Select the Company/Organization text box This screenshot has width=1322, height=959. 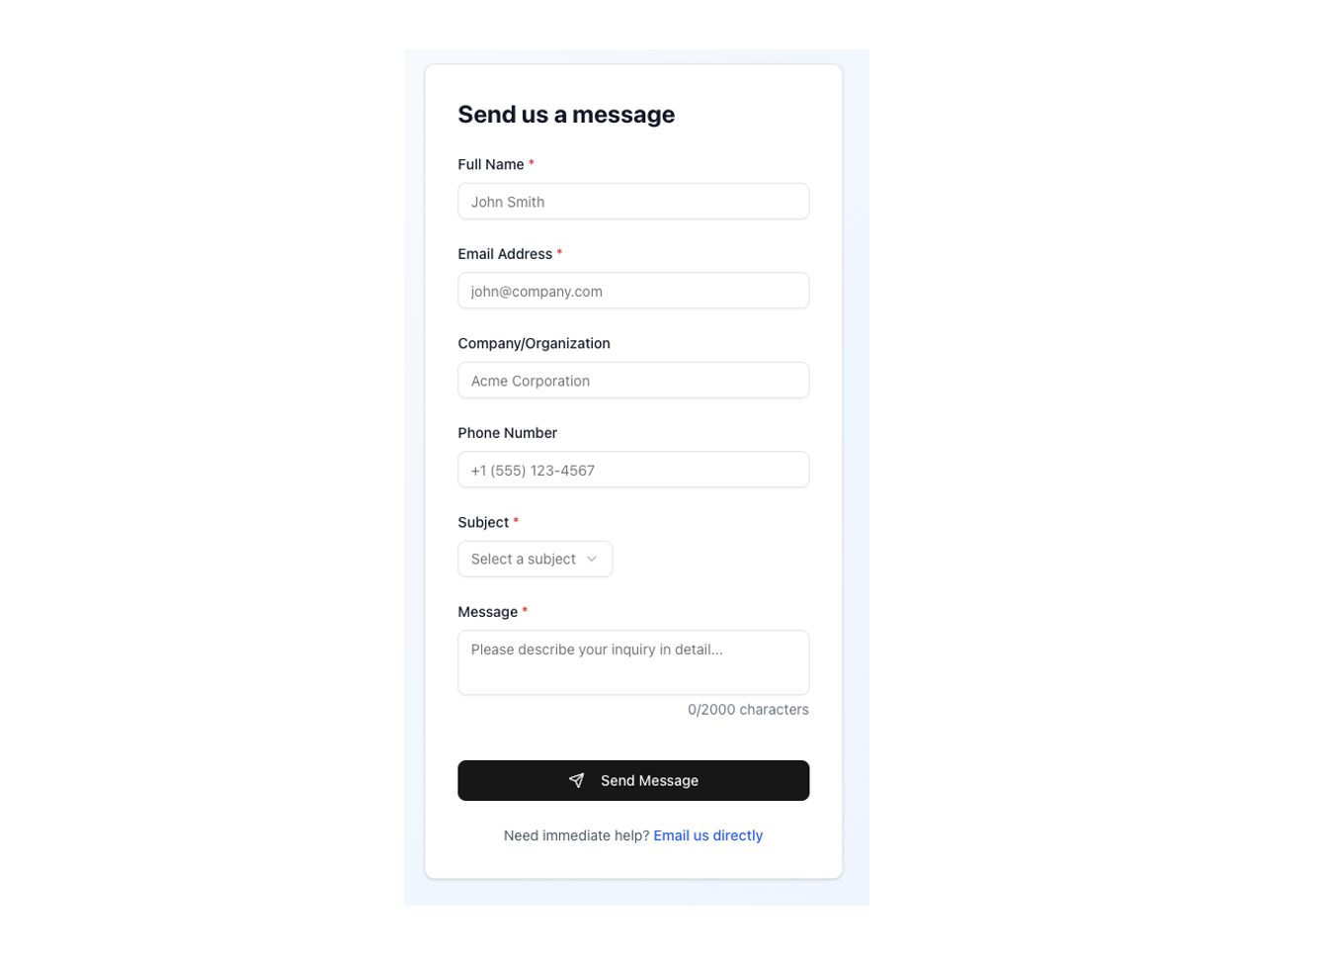(x=632, y=380)
